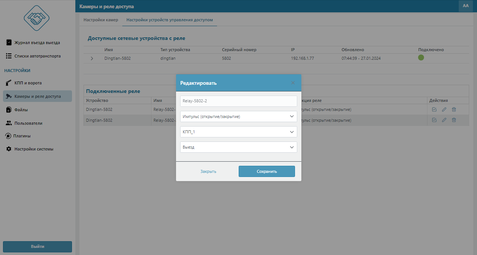Click the Сохранить button
Viewport: 477px width, 255px height.
pyautogui.click(x=267, y=171)
